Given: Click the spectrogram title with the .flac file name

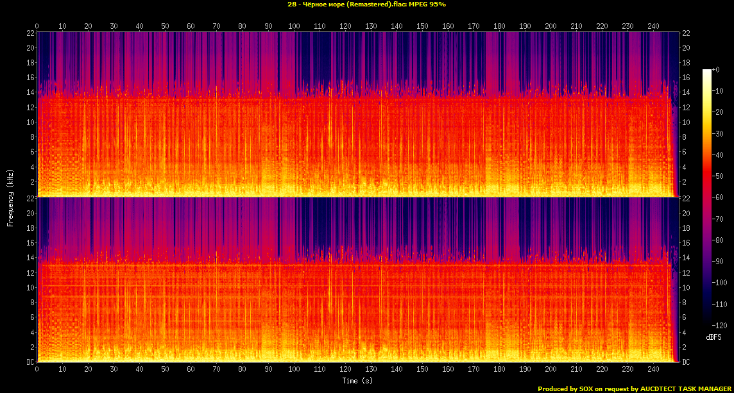Looking at the screenshot, I should tap(366, 4).
